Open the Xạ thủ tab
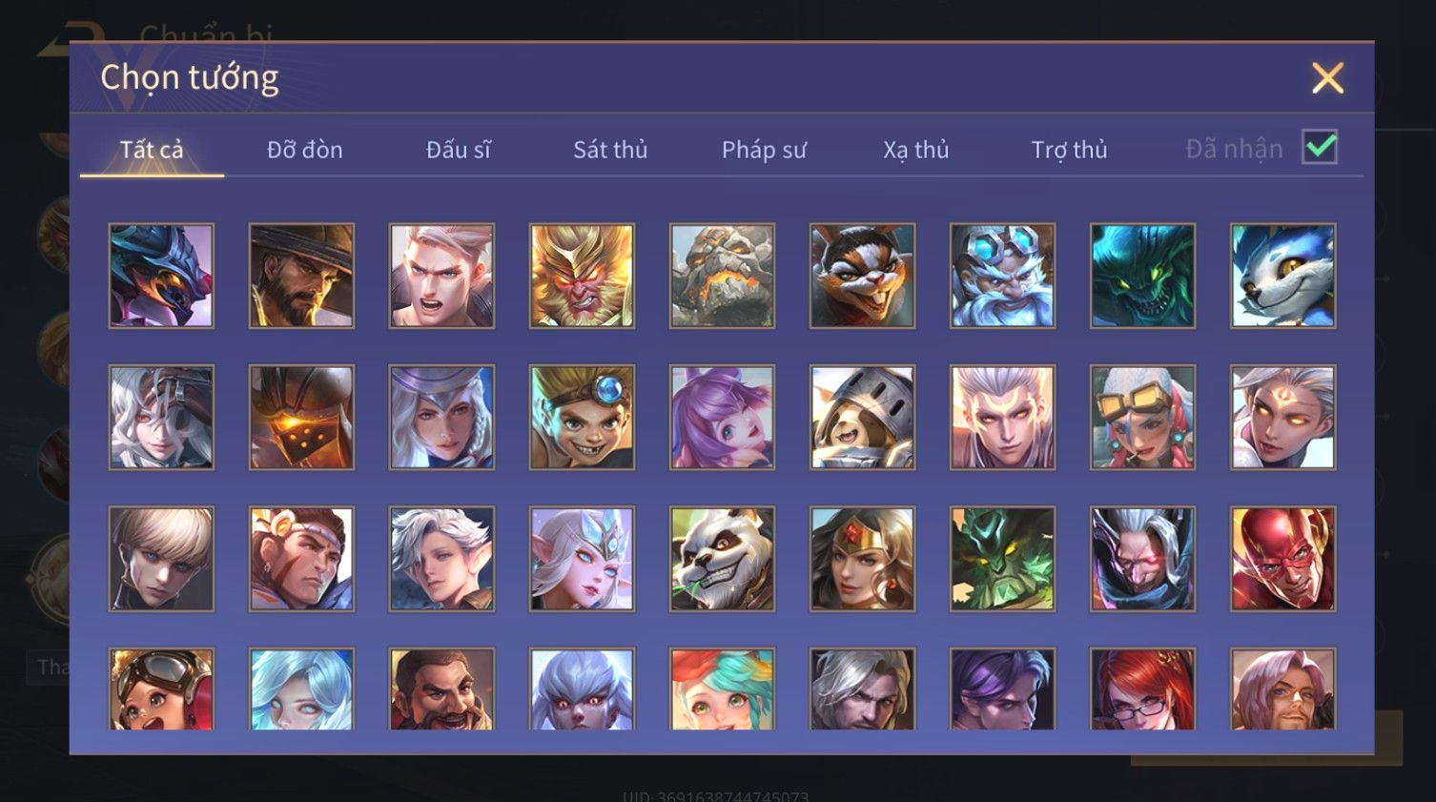This screenshot has width=1436, height=802. [915, 150]
